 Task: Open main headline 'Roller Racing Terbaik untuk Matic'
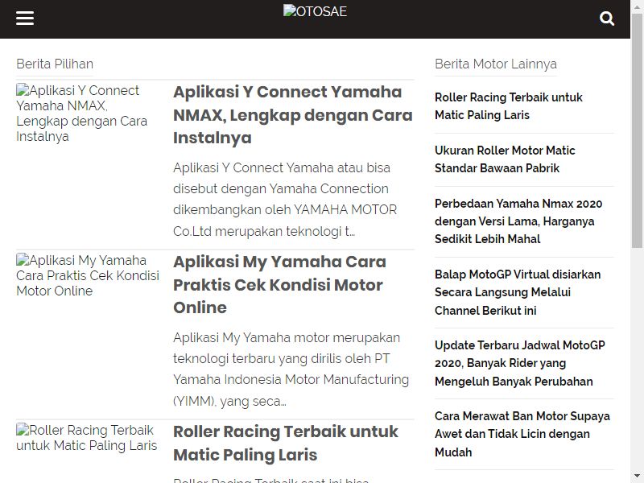pos(286,443)
